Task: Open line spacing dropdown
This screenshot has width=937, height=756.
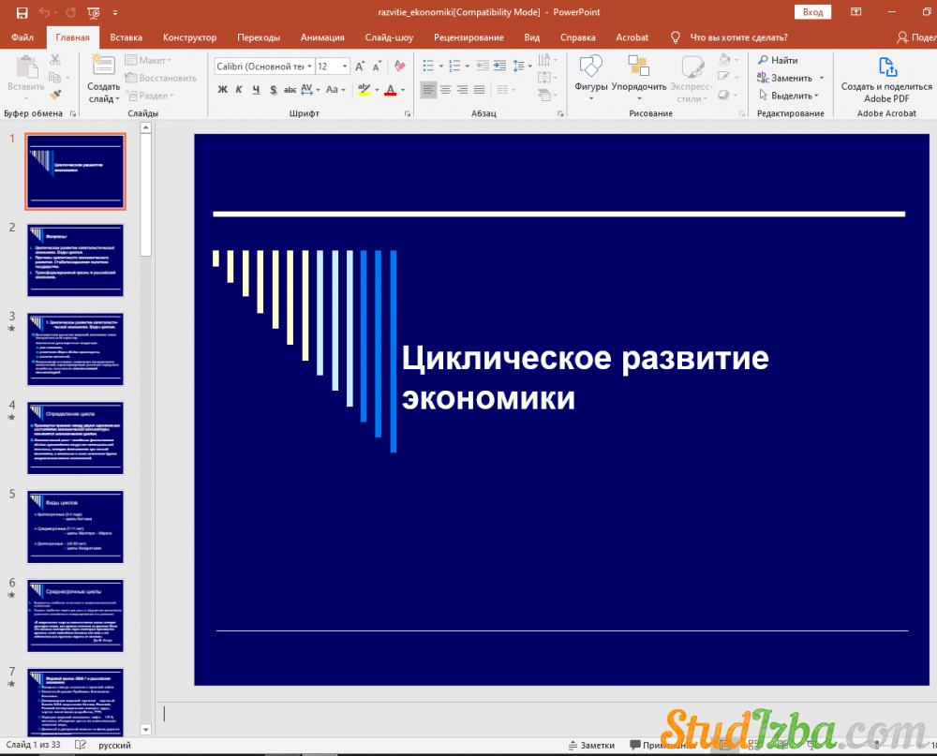Action: click(522, 66)
